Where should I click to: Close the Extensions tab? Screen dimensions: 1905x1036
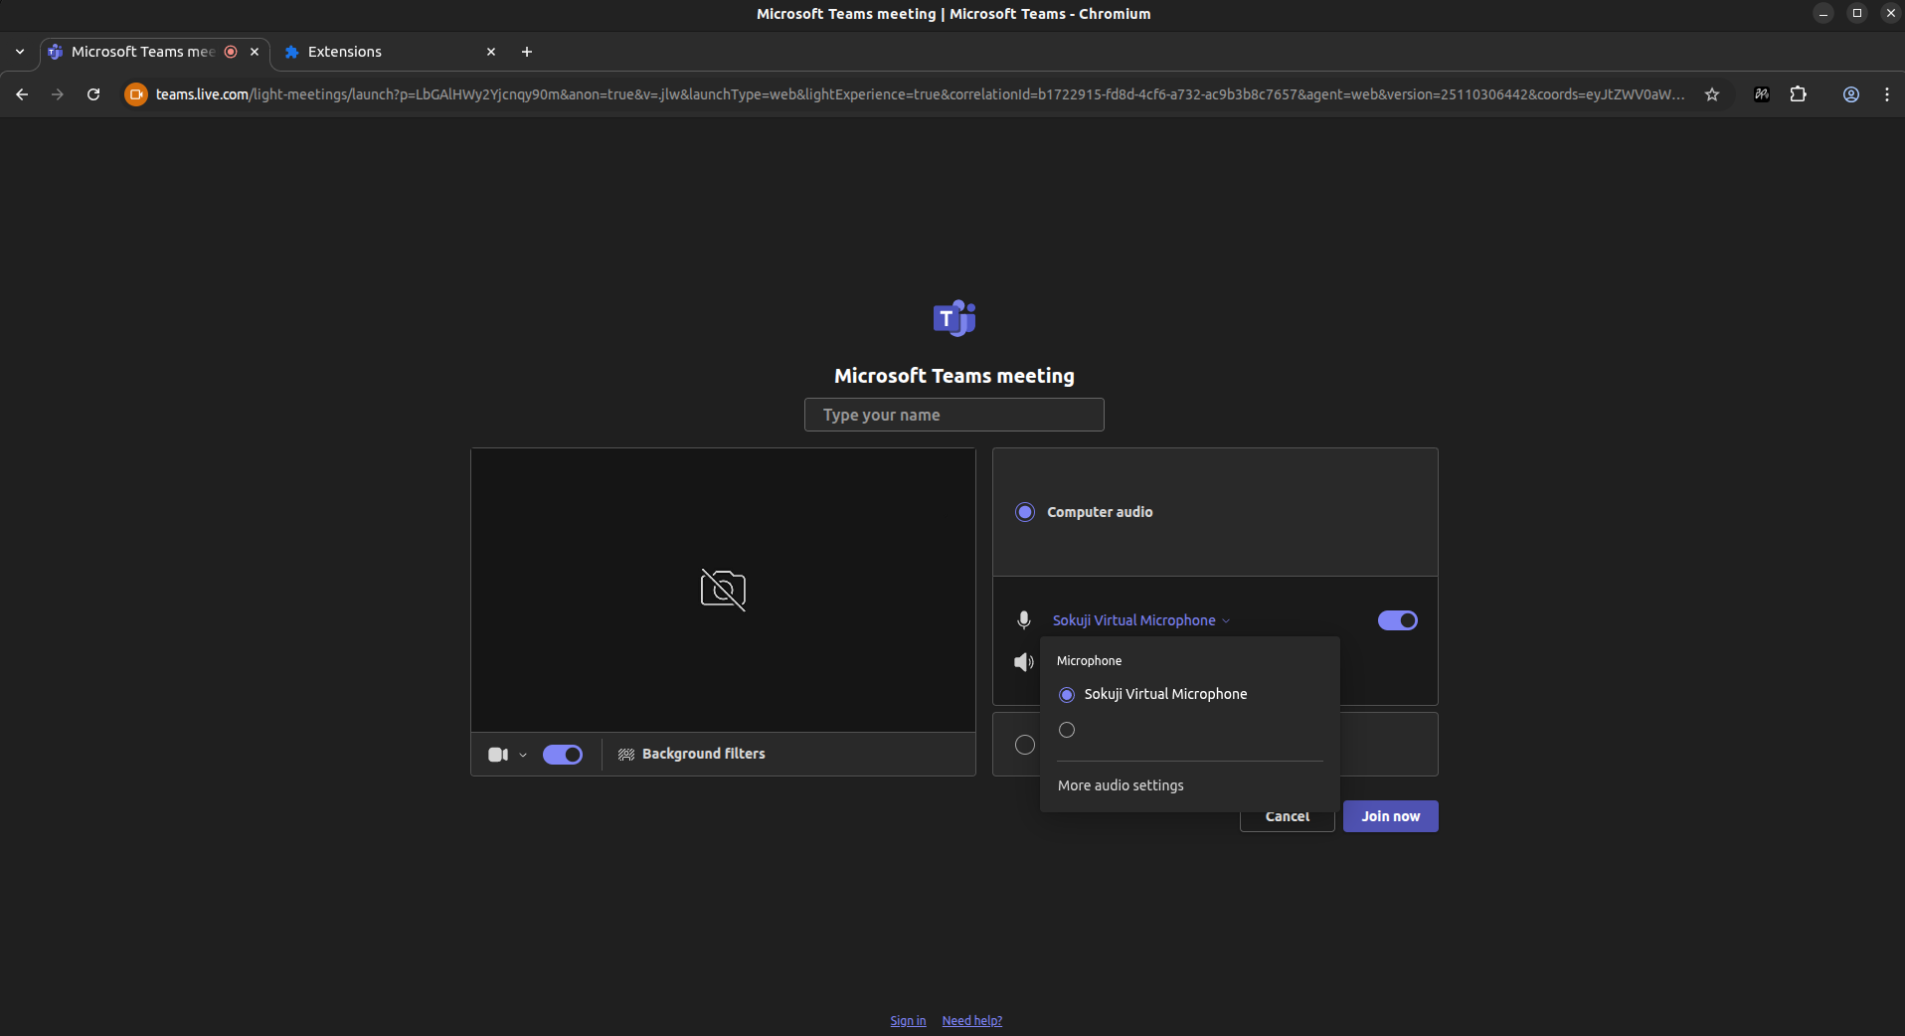coord(491,52)
